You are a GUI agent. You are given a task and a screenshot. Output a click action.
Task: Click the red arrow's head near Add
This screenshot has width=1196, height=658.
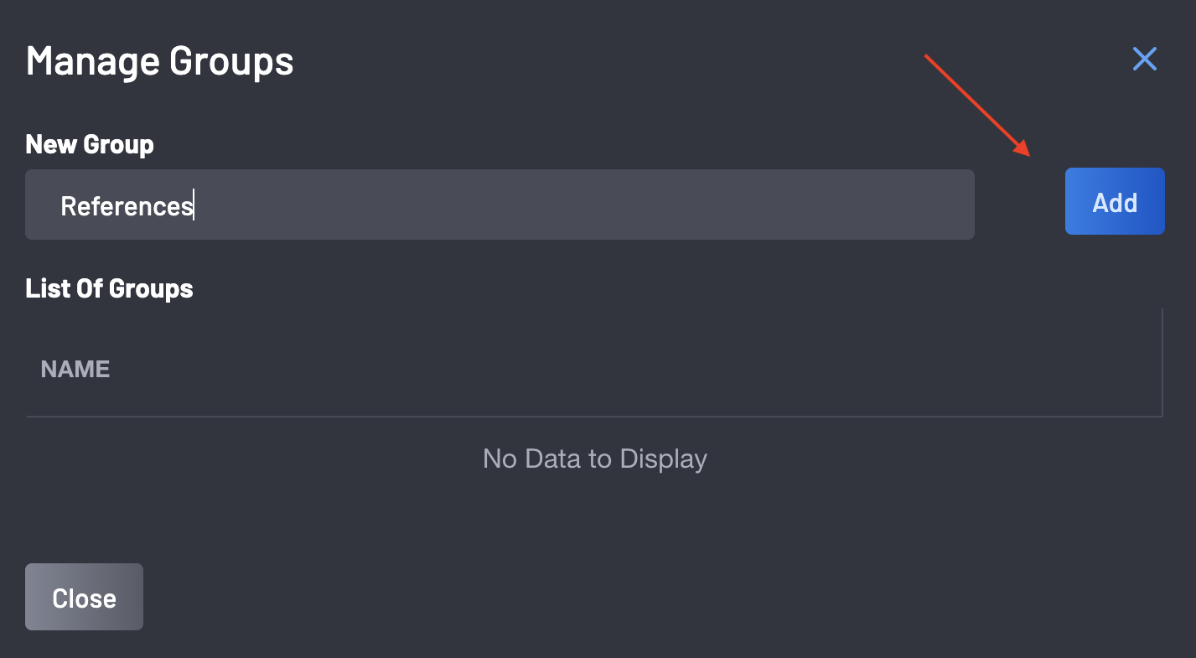click(1024, 149)
